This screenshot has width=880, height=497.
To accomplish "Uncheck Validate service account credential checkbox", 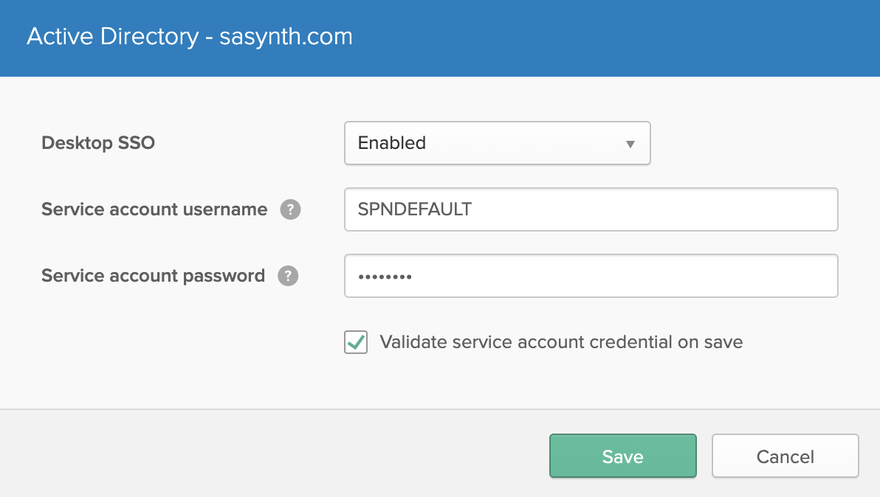I will tap(356, 342).
